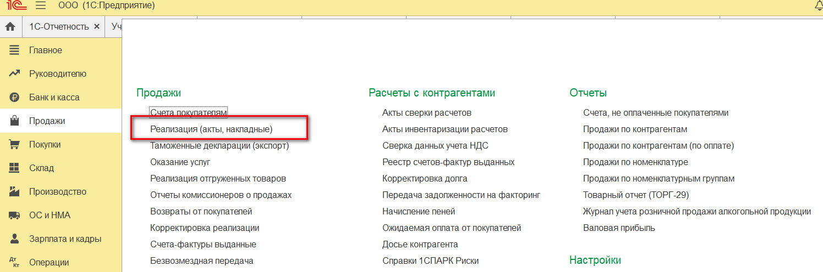
Task: Open the hamburger main menu
Action: coord(41,7)
